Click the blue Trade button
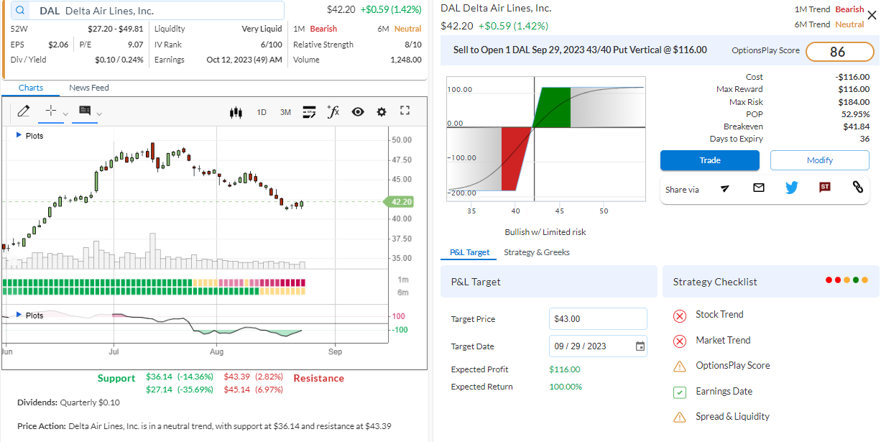Viewport: 881px width, 442px height. click(709, 160)
